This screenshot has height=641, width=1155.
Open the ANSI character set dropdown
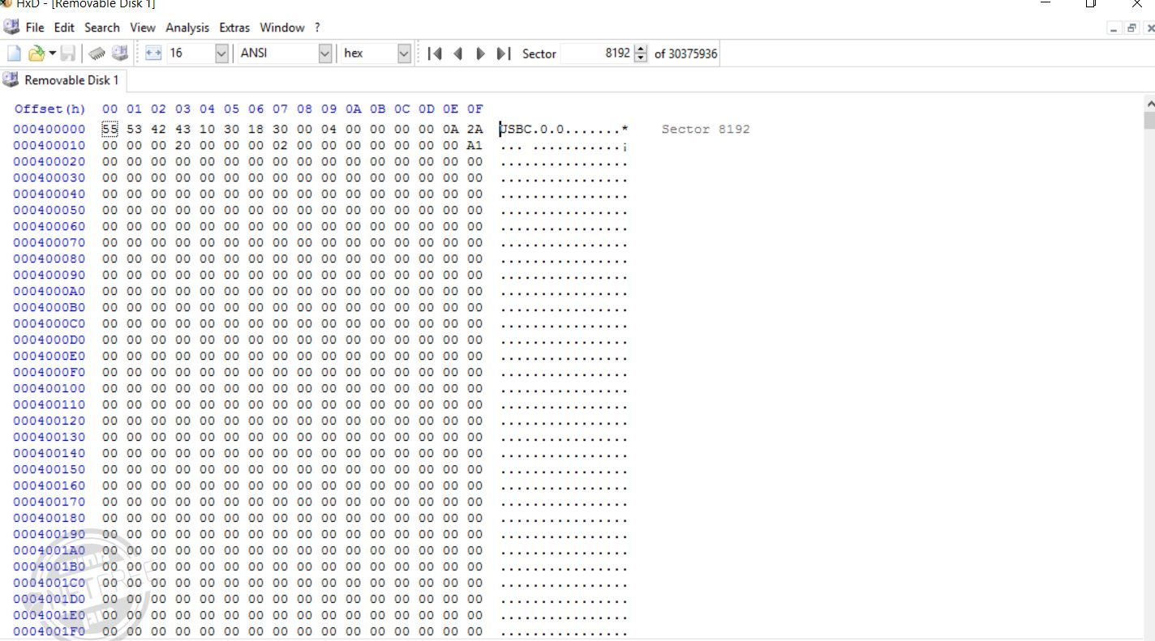pyautogui.click(x=325, y=53)
